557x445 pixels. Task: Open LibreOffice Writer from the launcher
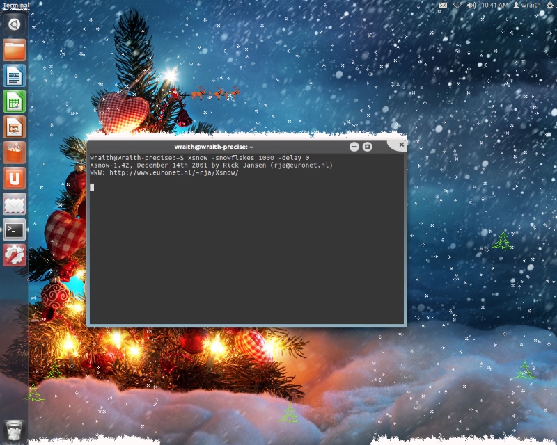click(14, 76)
